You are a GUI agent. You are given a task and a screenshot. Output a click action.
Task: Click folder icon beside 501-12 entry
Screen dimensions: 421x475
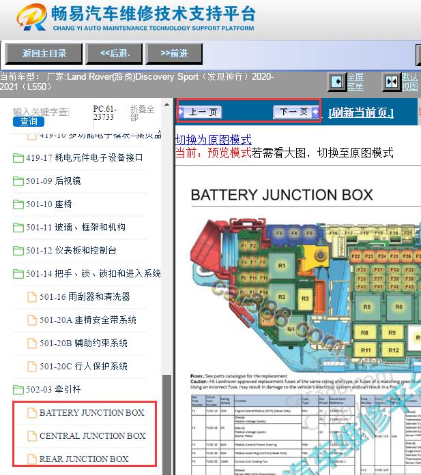[18, 251]
